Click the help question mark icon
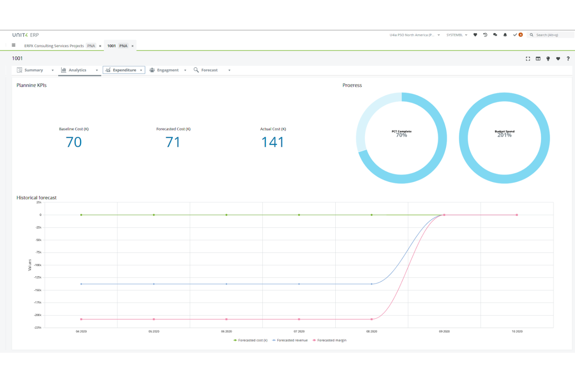Screen dimensions: 575x384 568,58
